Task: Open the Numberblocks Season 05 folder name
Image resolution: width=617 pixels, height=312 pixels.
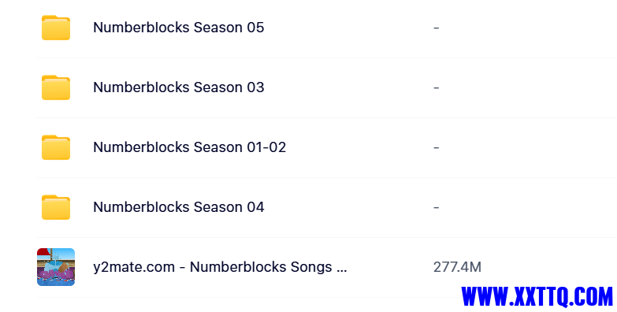Action: click(x=178, y=28)
